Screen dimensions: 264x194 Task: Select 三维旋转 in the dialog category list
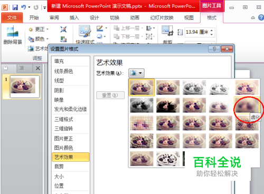pos(71,129)
